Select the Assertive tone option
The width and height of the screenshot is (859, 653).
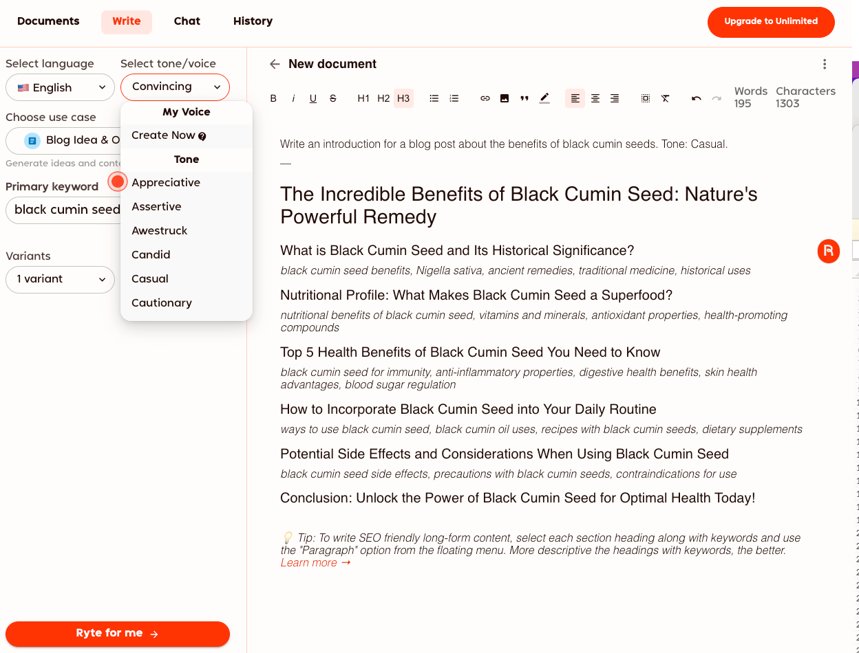(x=187, y=206)
